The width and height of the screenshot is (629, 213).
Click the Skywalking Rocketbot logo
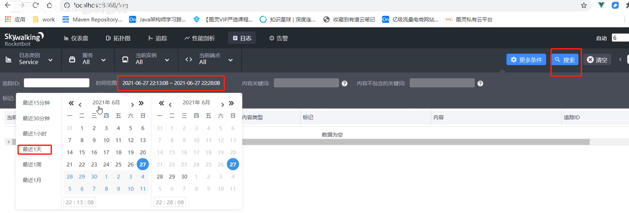pos(24,39)
